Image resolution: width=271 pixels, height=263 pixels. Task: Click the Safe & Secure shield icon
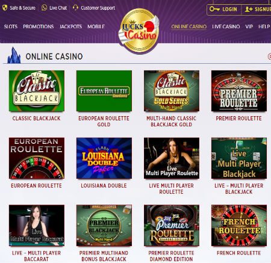[5, 8]
